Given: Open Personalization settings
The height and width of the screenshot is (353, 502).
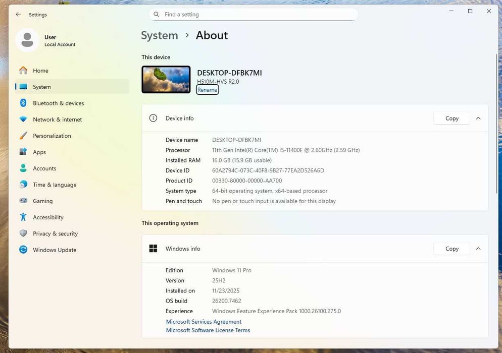Looking at the screenshot, I should tap(72, 136).
